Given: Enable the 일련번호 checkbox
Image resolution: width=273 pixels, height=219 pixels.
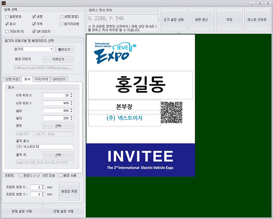Looking at the screenshot, I should 7,17.
